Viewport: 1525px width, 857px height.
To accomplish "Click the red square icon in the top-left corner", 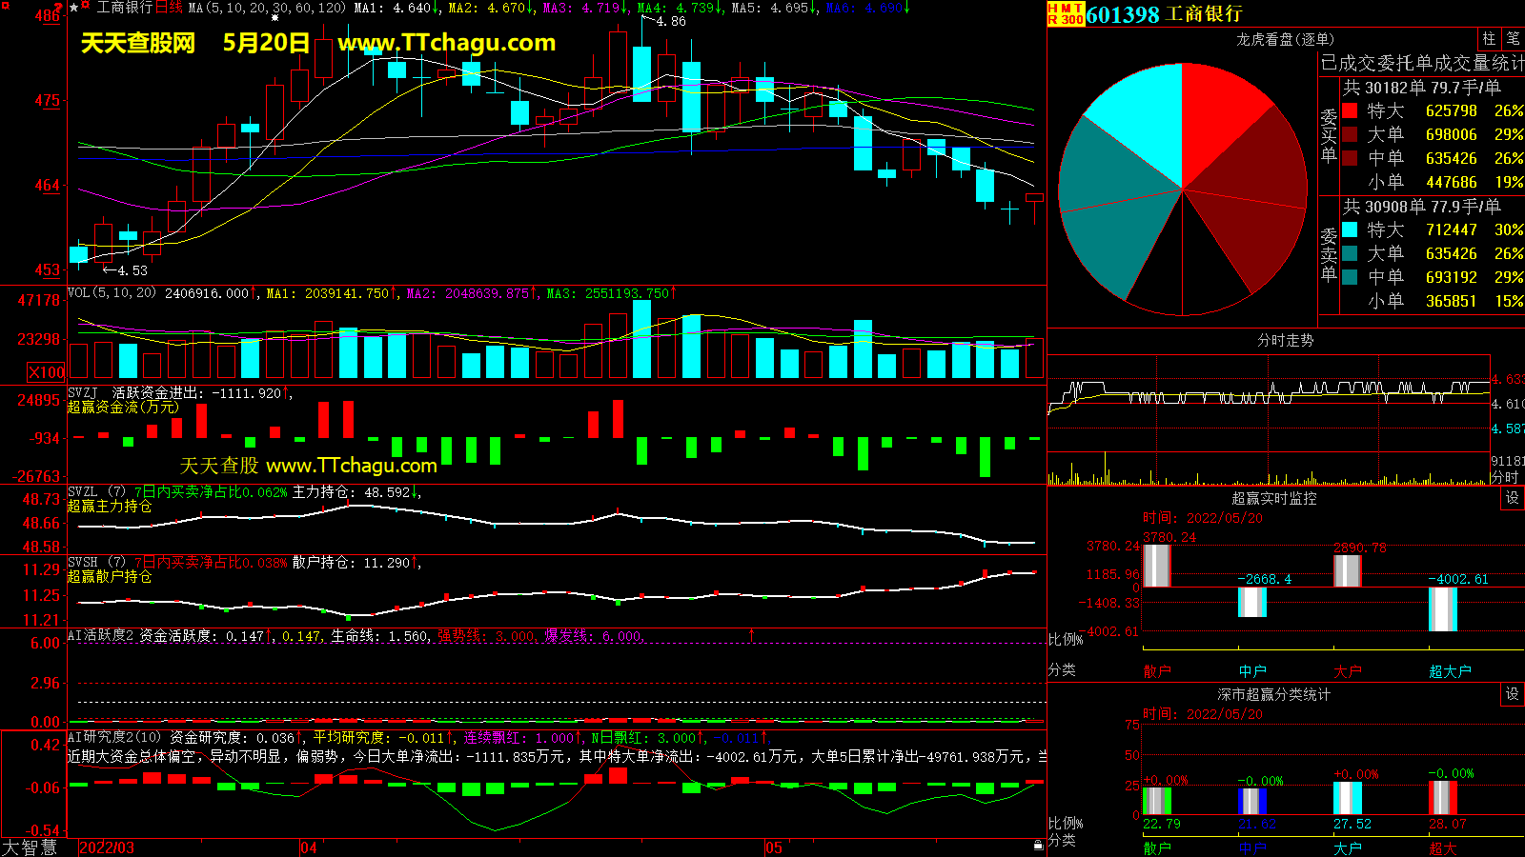I will click(5, 6).
